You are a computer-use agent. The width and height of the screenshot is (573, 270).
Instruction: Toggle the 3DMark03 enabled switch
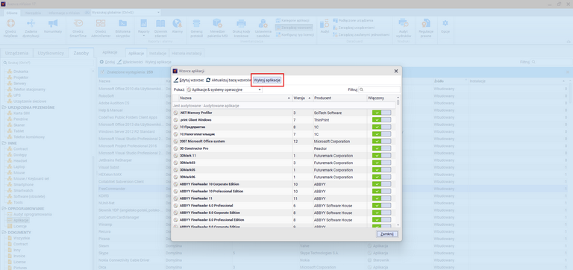[381, 163]
